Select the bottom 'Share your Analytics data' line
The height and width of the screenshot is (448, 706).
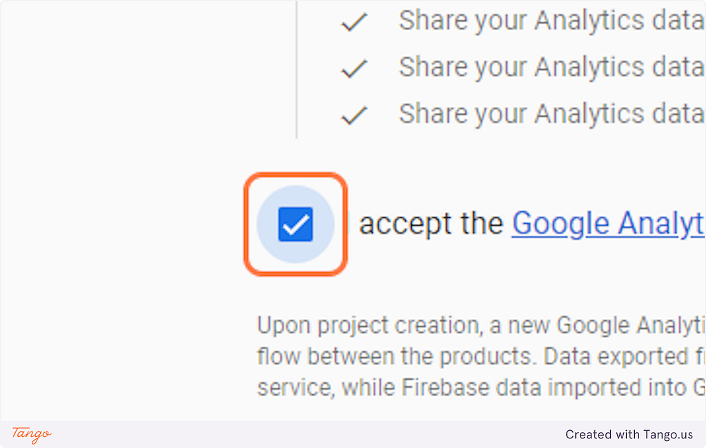pos(552,114)
